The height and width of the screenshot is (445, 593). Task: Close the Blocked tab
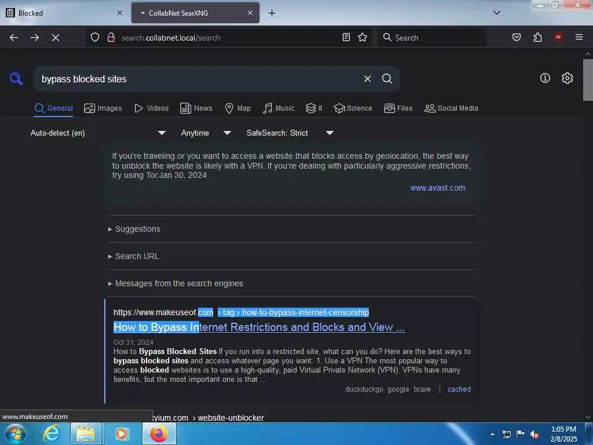(120, 13)
